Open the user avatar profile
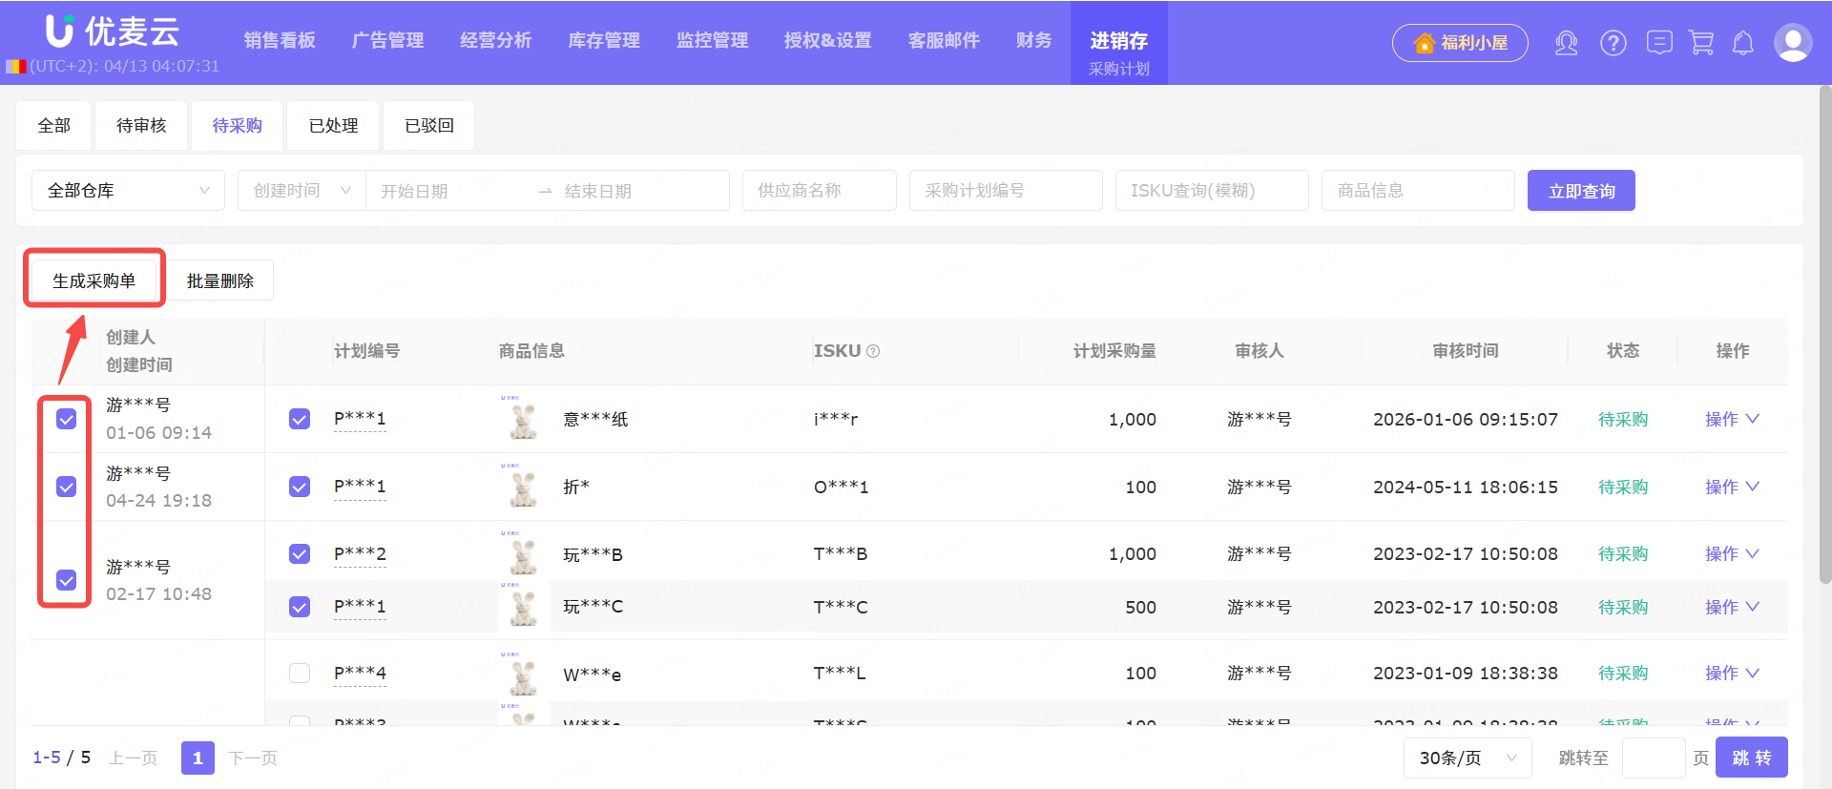The width and height of the screenshot is (1832, 789). pos(1793,43)
